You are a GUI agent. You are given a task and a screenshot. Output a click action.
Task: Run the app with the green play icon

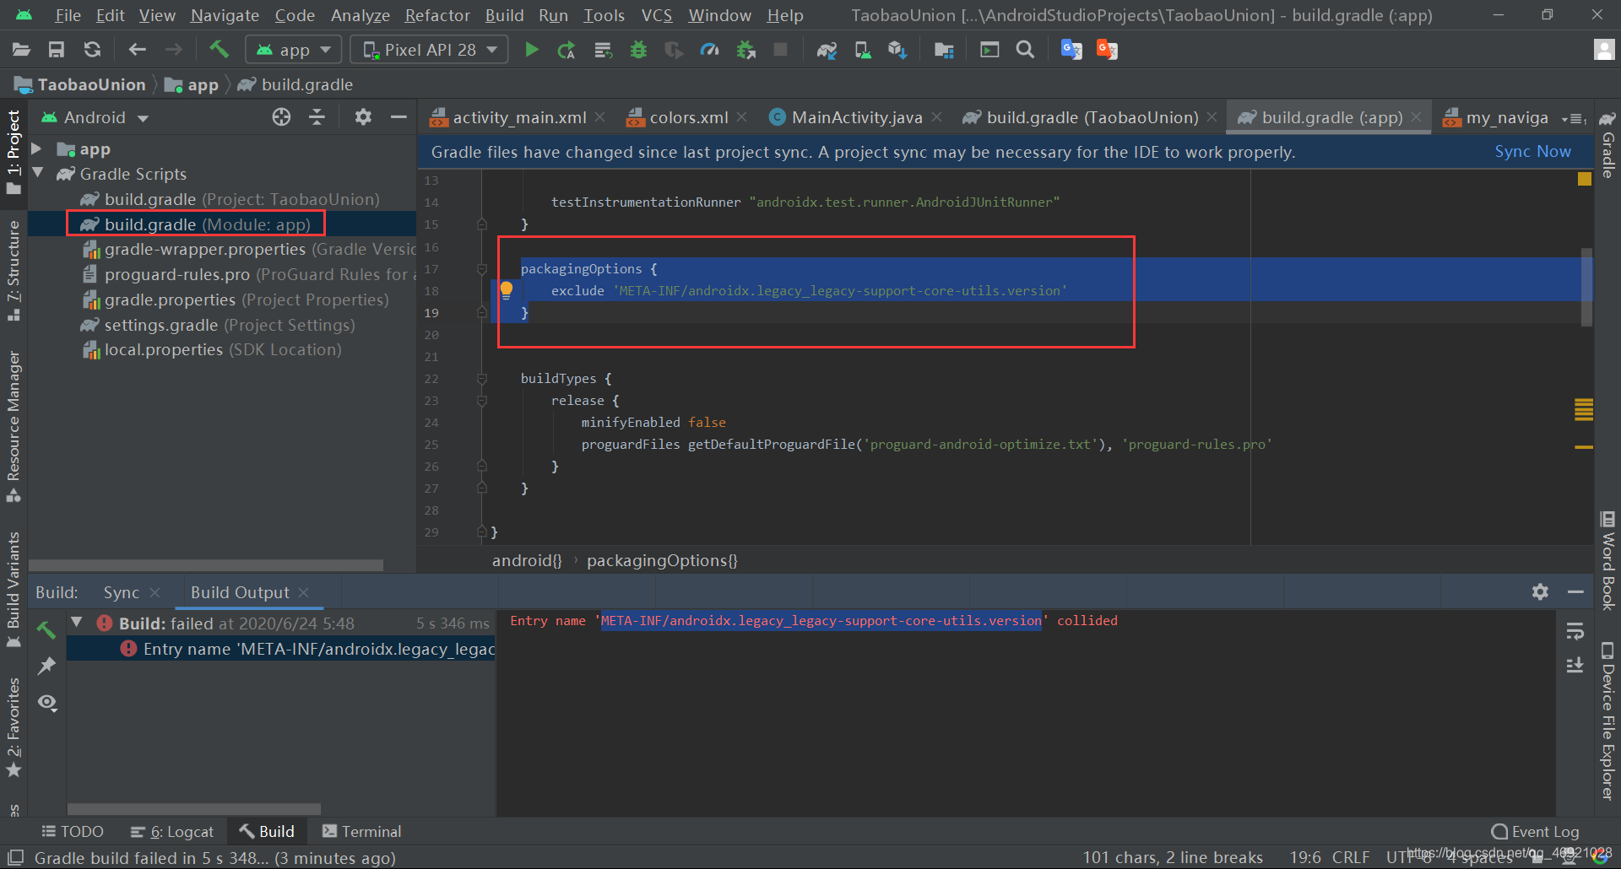pos(532,49)
